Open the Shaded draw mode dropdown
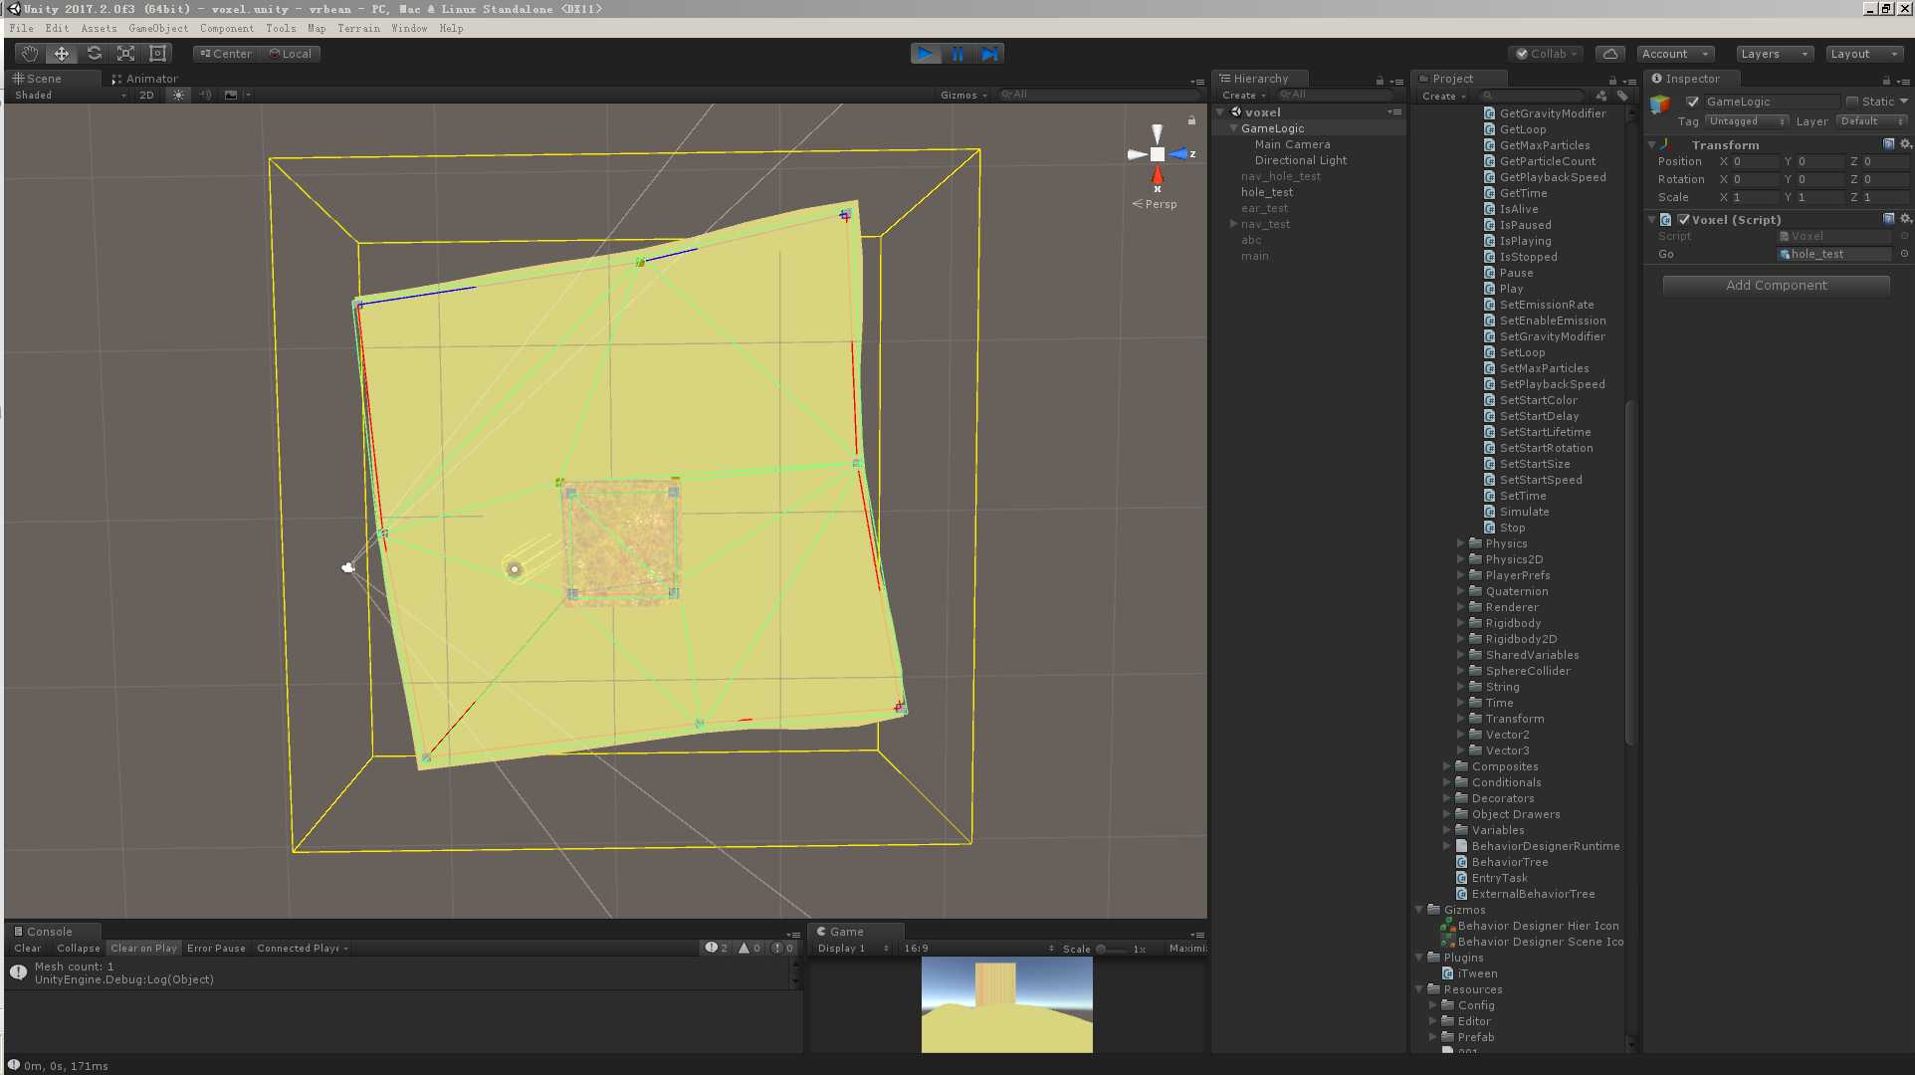Image resolution: width=1915 pixels, height=1075 pixels. point(70,96)
